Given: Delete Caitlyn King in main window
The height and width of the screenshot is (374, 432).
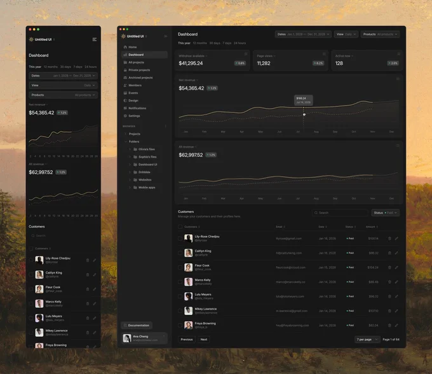Looking at the screenshot, I should tap(389, 253).
